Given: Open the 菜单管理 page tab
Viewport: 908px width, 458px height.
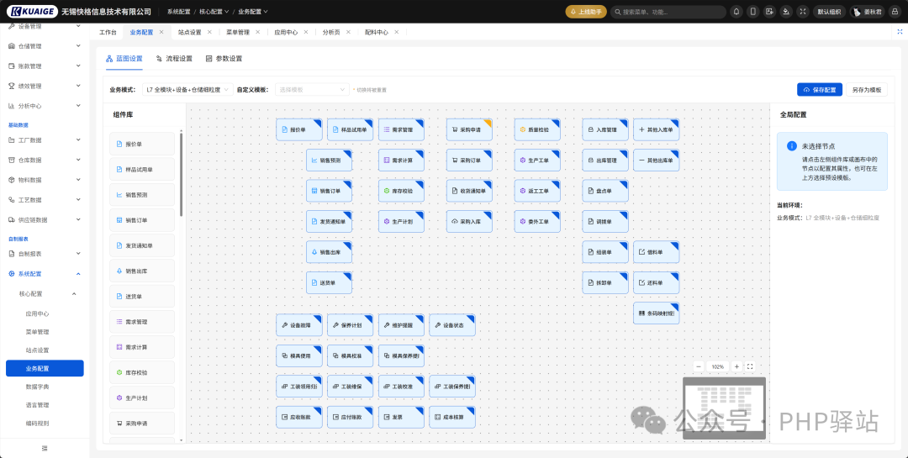Looking at the screenshot, I should coord(237,33).
